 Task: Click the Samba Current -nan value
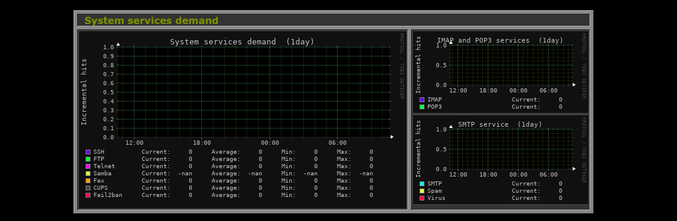pos(185,174)
